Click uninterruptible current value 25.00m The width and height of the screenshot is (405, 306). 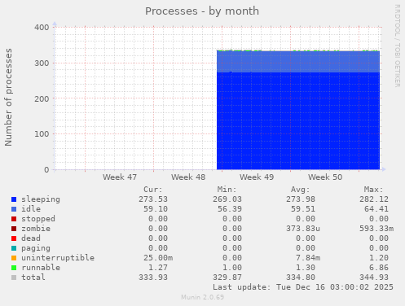158,258
